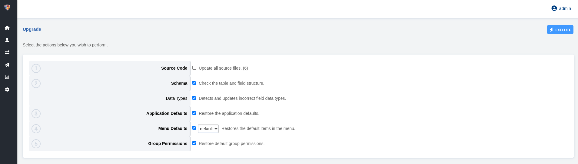Click the Upgrade page heading
The height and width of the screenshot is (164, 578).
(32, 29)
